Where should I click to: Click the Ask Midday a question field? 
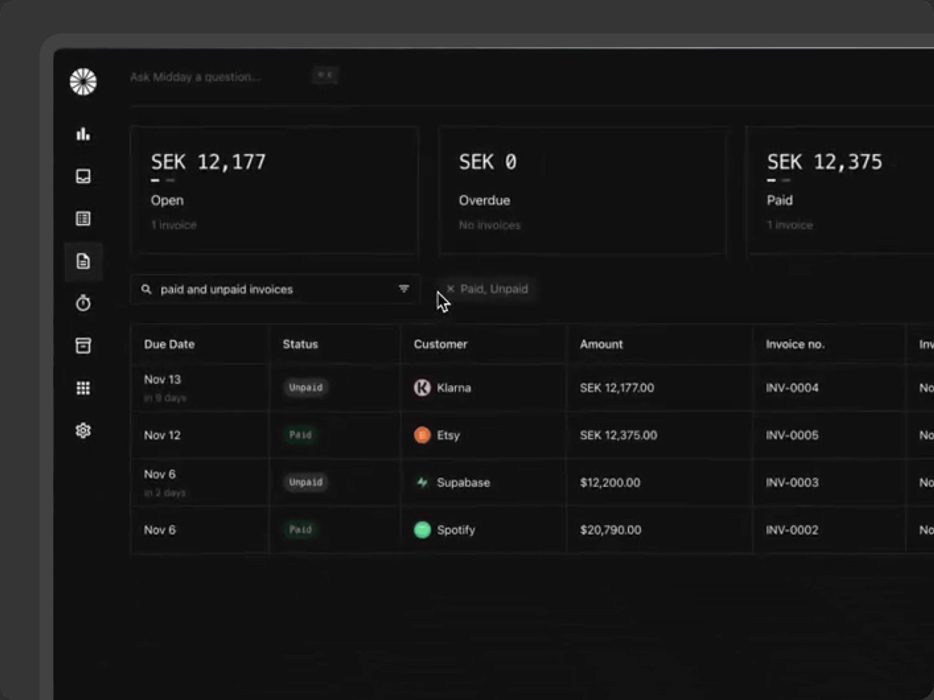[x=196, y=77]
